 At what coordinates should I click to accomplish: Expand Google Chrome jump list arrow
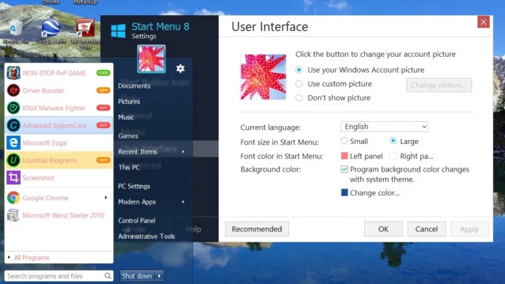click(x=105, y=198)
